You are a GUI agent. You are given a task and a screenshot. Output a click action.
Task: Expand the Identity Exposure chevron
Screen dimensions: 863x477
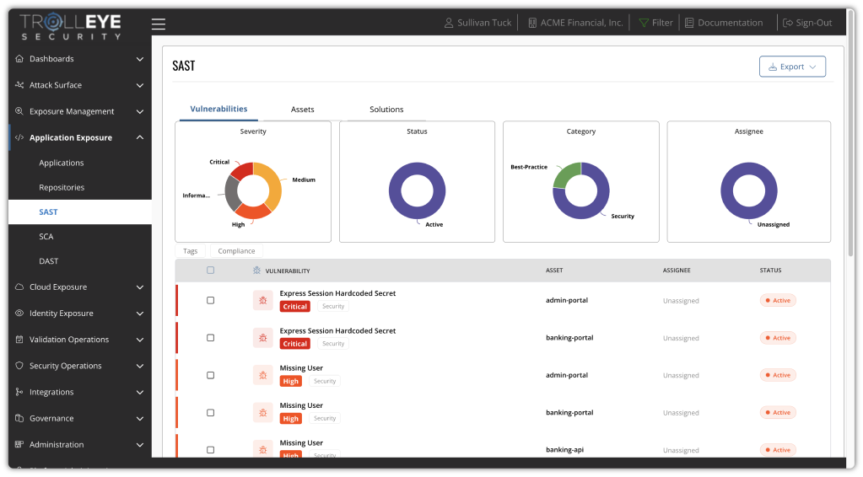coord(140,314)
